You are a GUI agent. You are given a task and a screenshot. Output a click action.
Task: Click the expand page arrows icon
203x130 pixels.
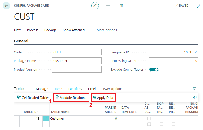coord(199,6)
